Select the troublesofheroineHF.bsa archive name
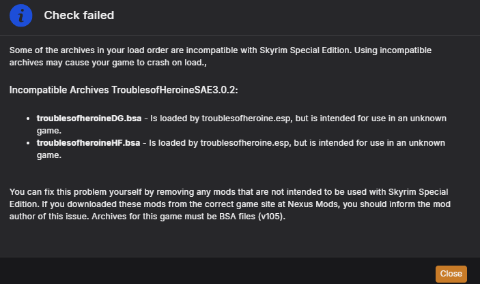Image resolution: width=480 pixels, height=284 pixels. pyautogui.click(x=89, y=143)
